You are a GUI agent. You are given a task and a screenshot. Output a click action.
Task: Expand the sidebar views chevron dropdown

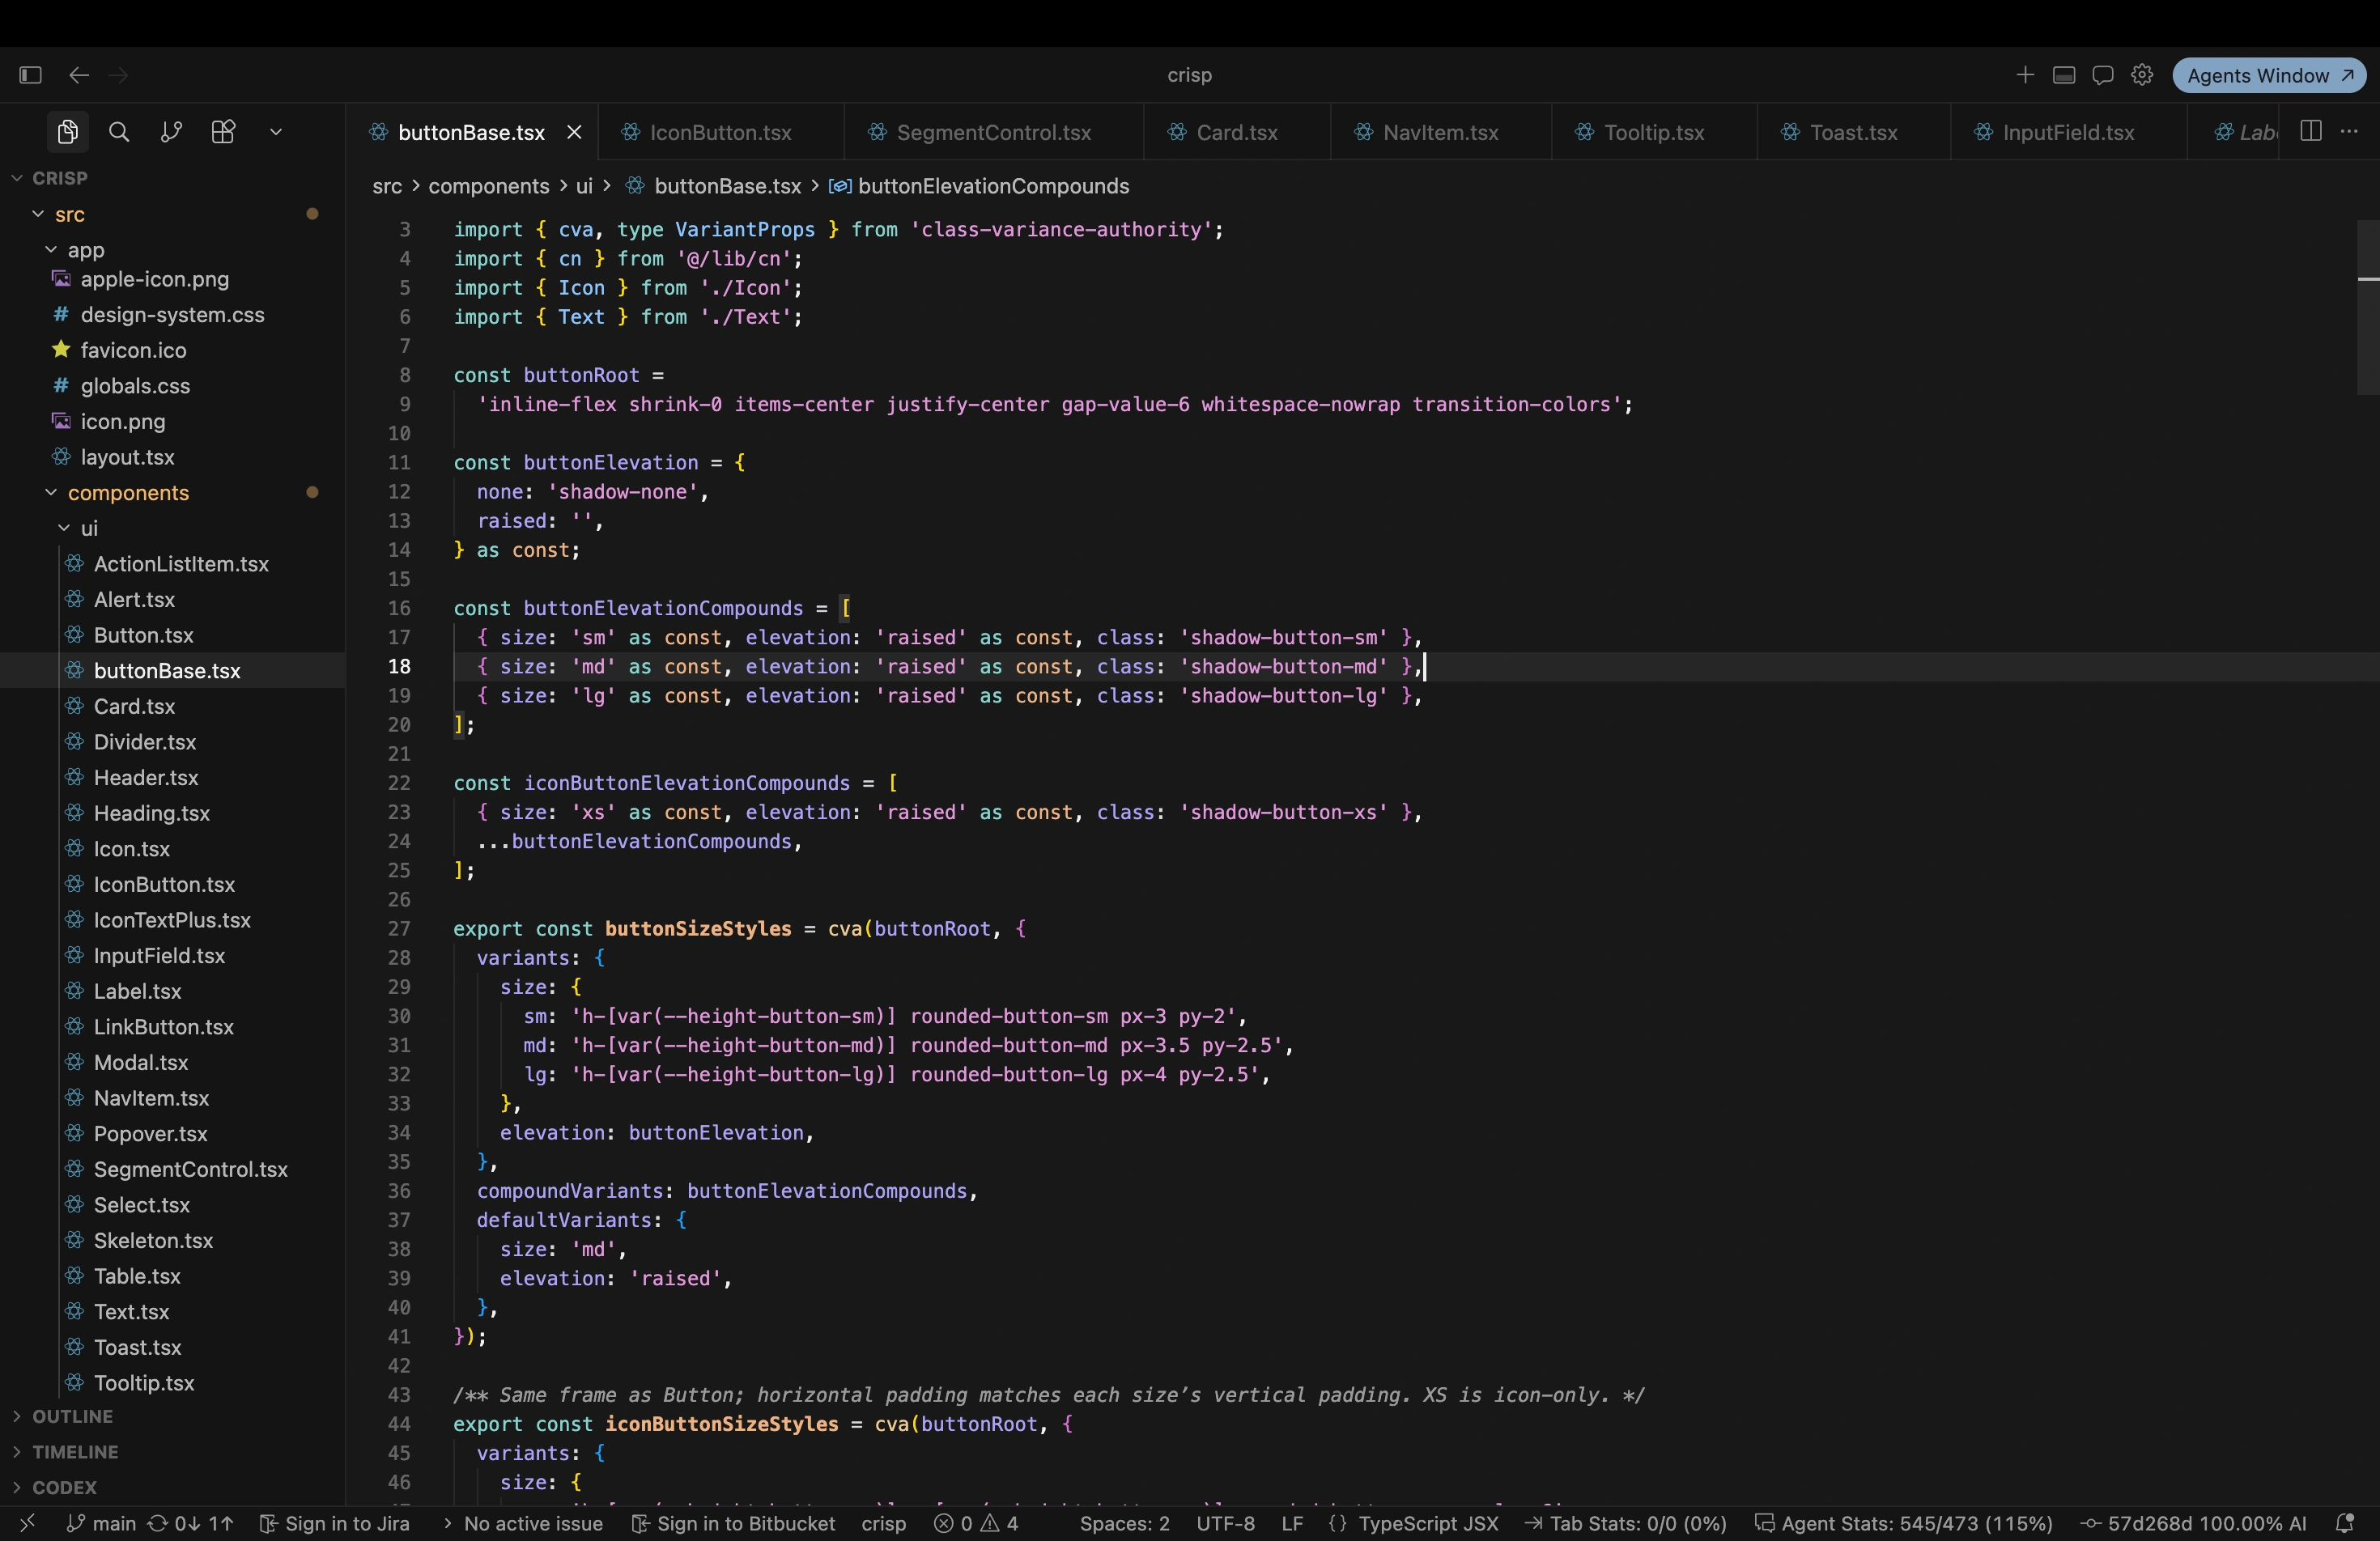pyautogui.click(x=276, y=132)
